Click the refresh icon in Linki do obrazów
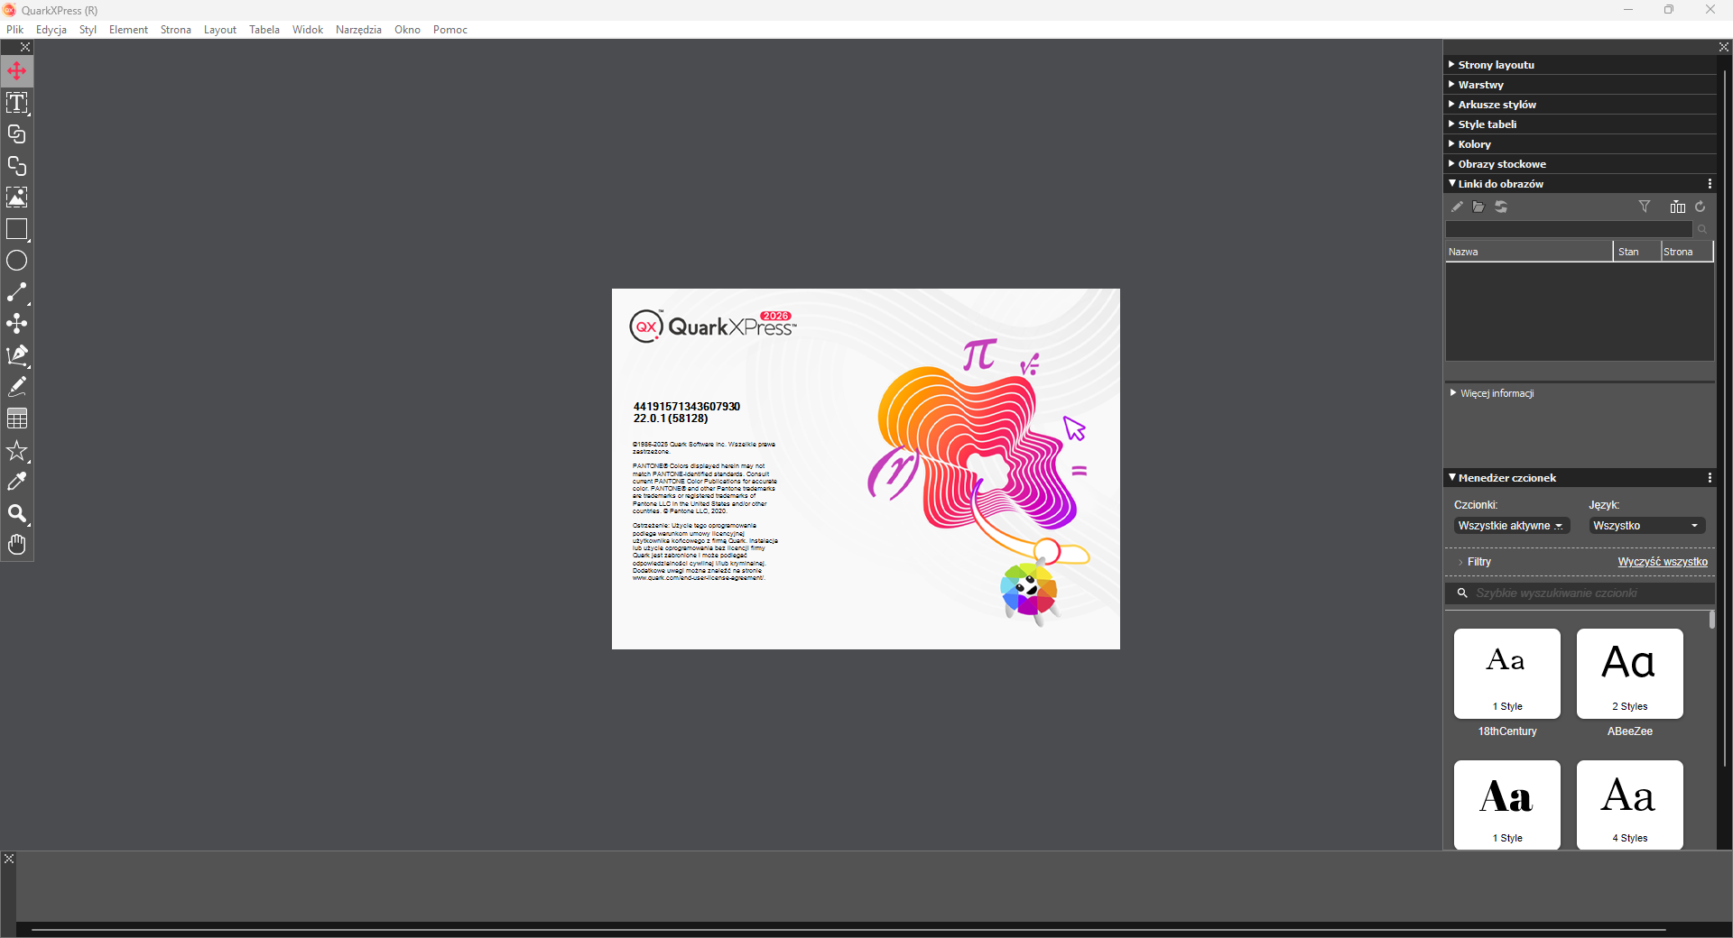This screenshot has width=1733, height=938. [1701, 207]
